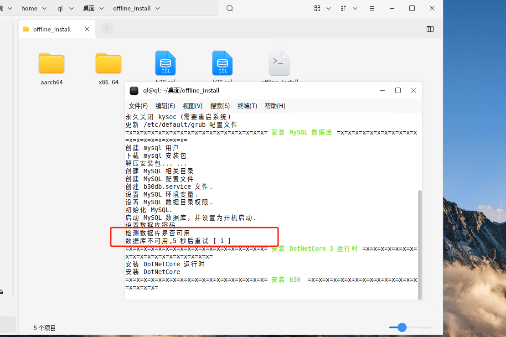Open the 文件(F) terminal menu

(138, 106)
